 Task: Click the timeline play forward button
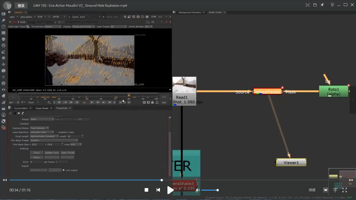coord(92,102)
